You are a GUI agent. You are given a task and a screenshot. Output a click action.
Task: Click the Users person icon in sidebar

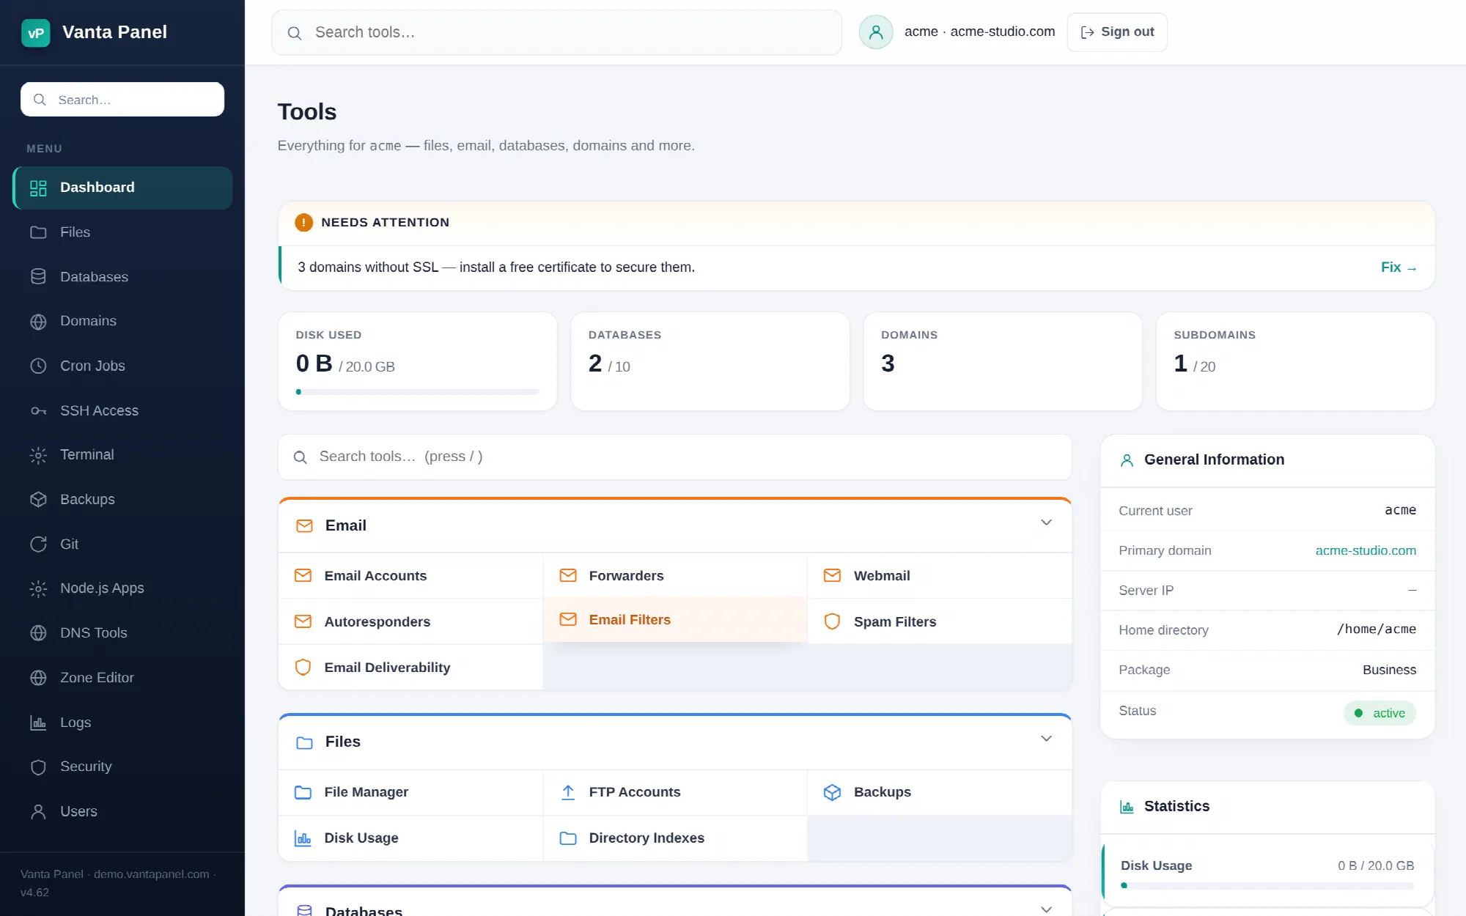(38, 811)
